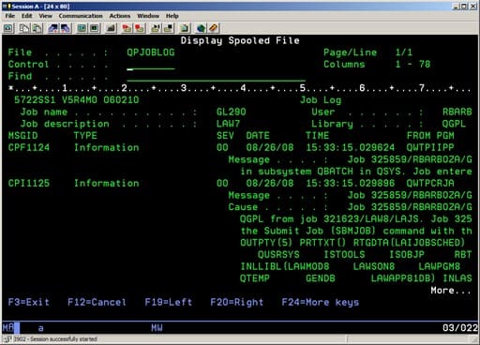480x345 pixels.
Task: Click into the Find input field
Action: [216, 77]
